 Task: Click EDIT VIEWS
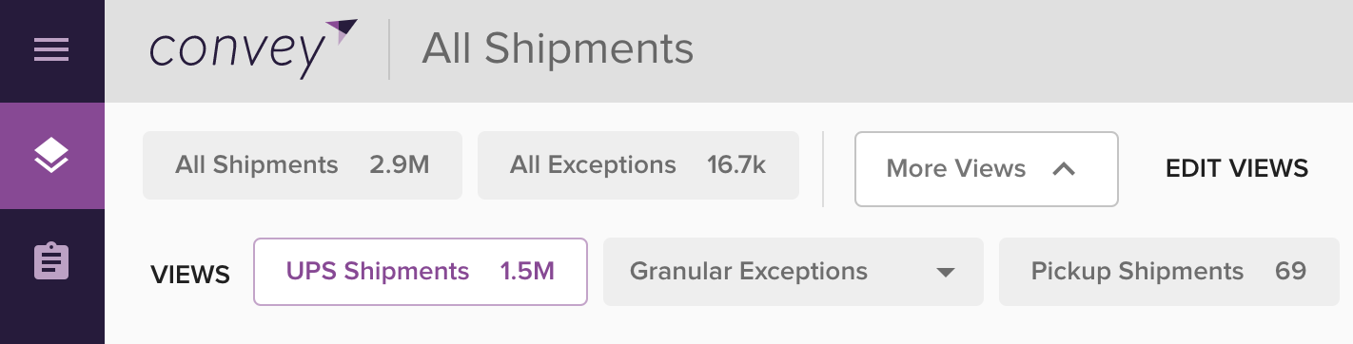[1237, 169]
